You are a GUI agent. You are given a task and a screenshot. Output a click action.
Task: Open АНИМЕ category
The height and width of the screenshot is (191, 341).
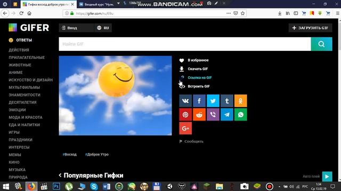tap(15, 72)
